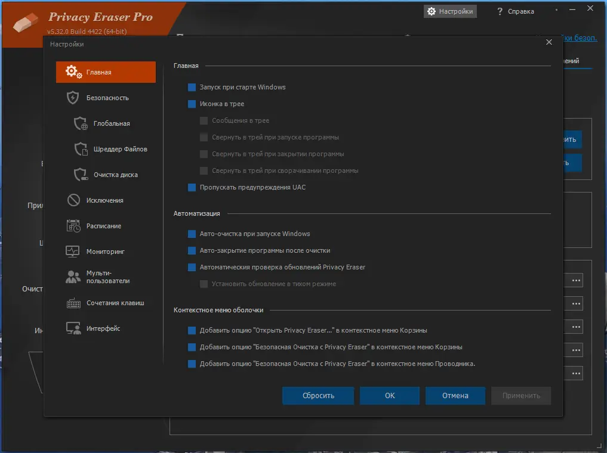Screen dimensions: 607x453
Task: Confirm settings with the OK button
Action: [390, 395]
